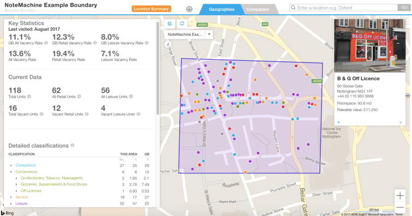
Task: Click the Terms link on the map
Action: 398,214
